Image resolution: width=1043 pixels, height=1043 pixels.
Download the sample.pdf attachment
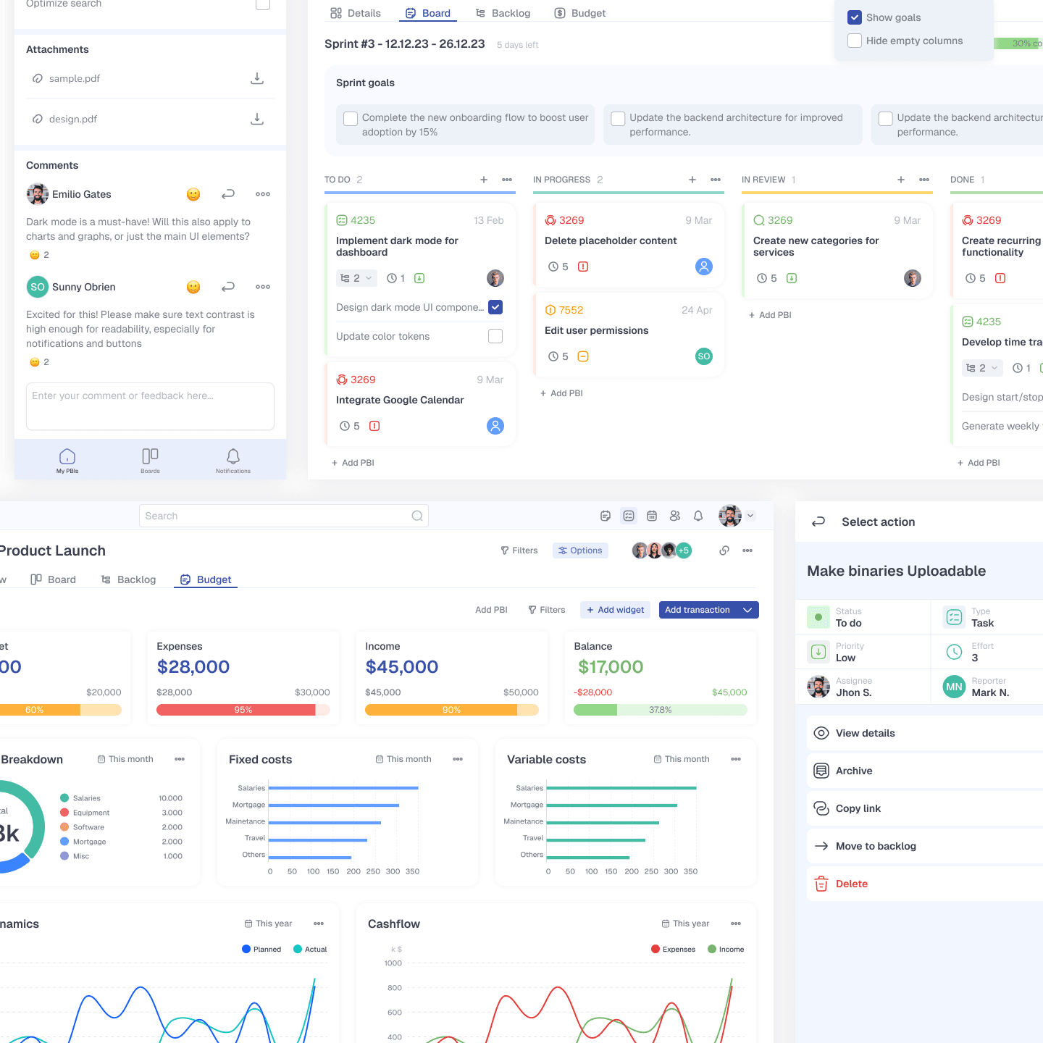(257, 78)
